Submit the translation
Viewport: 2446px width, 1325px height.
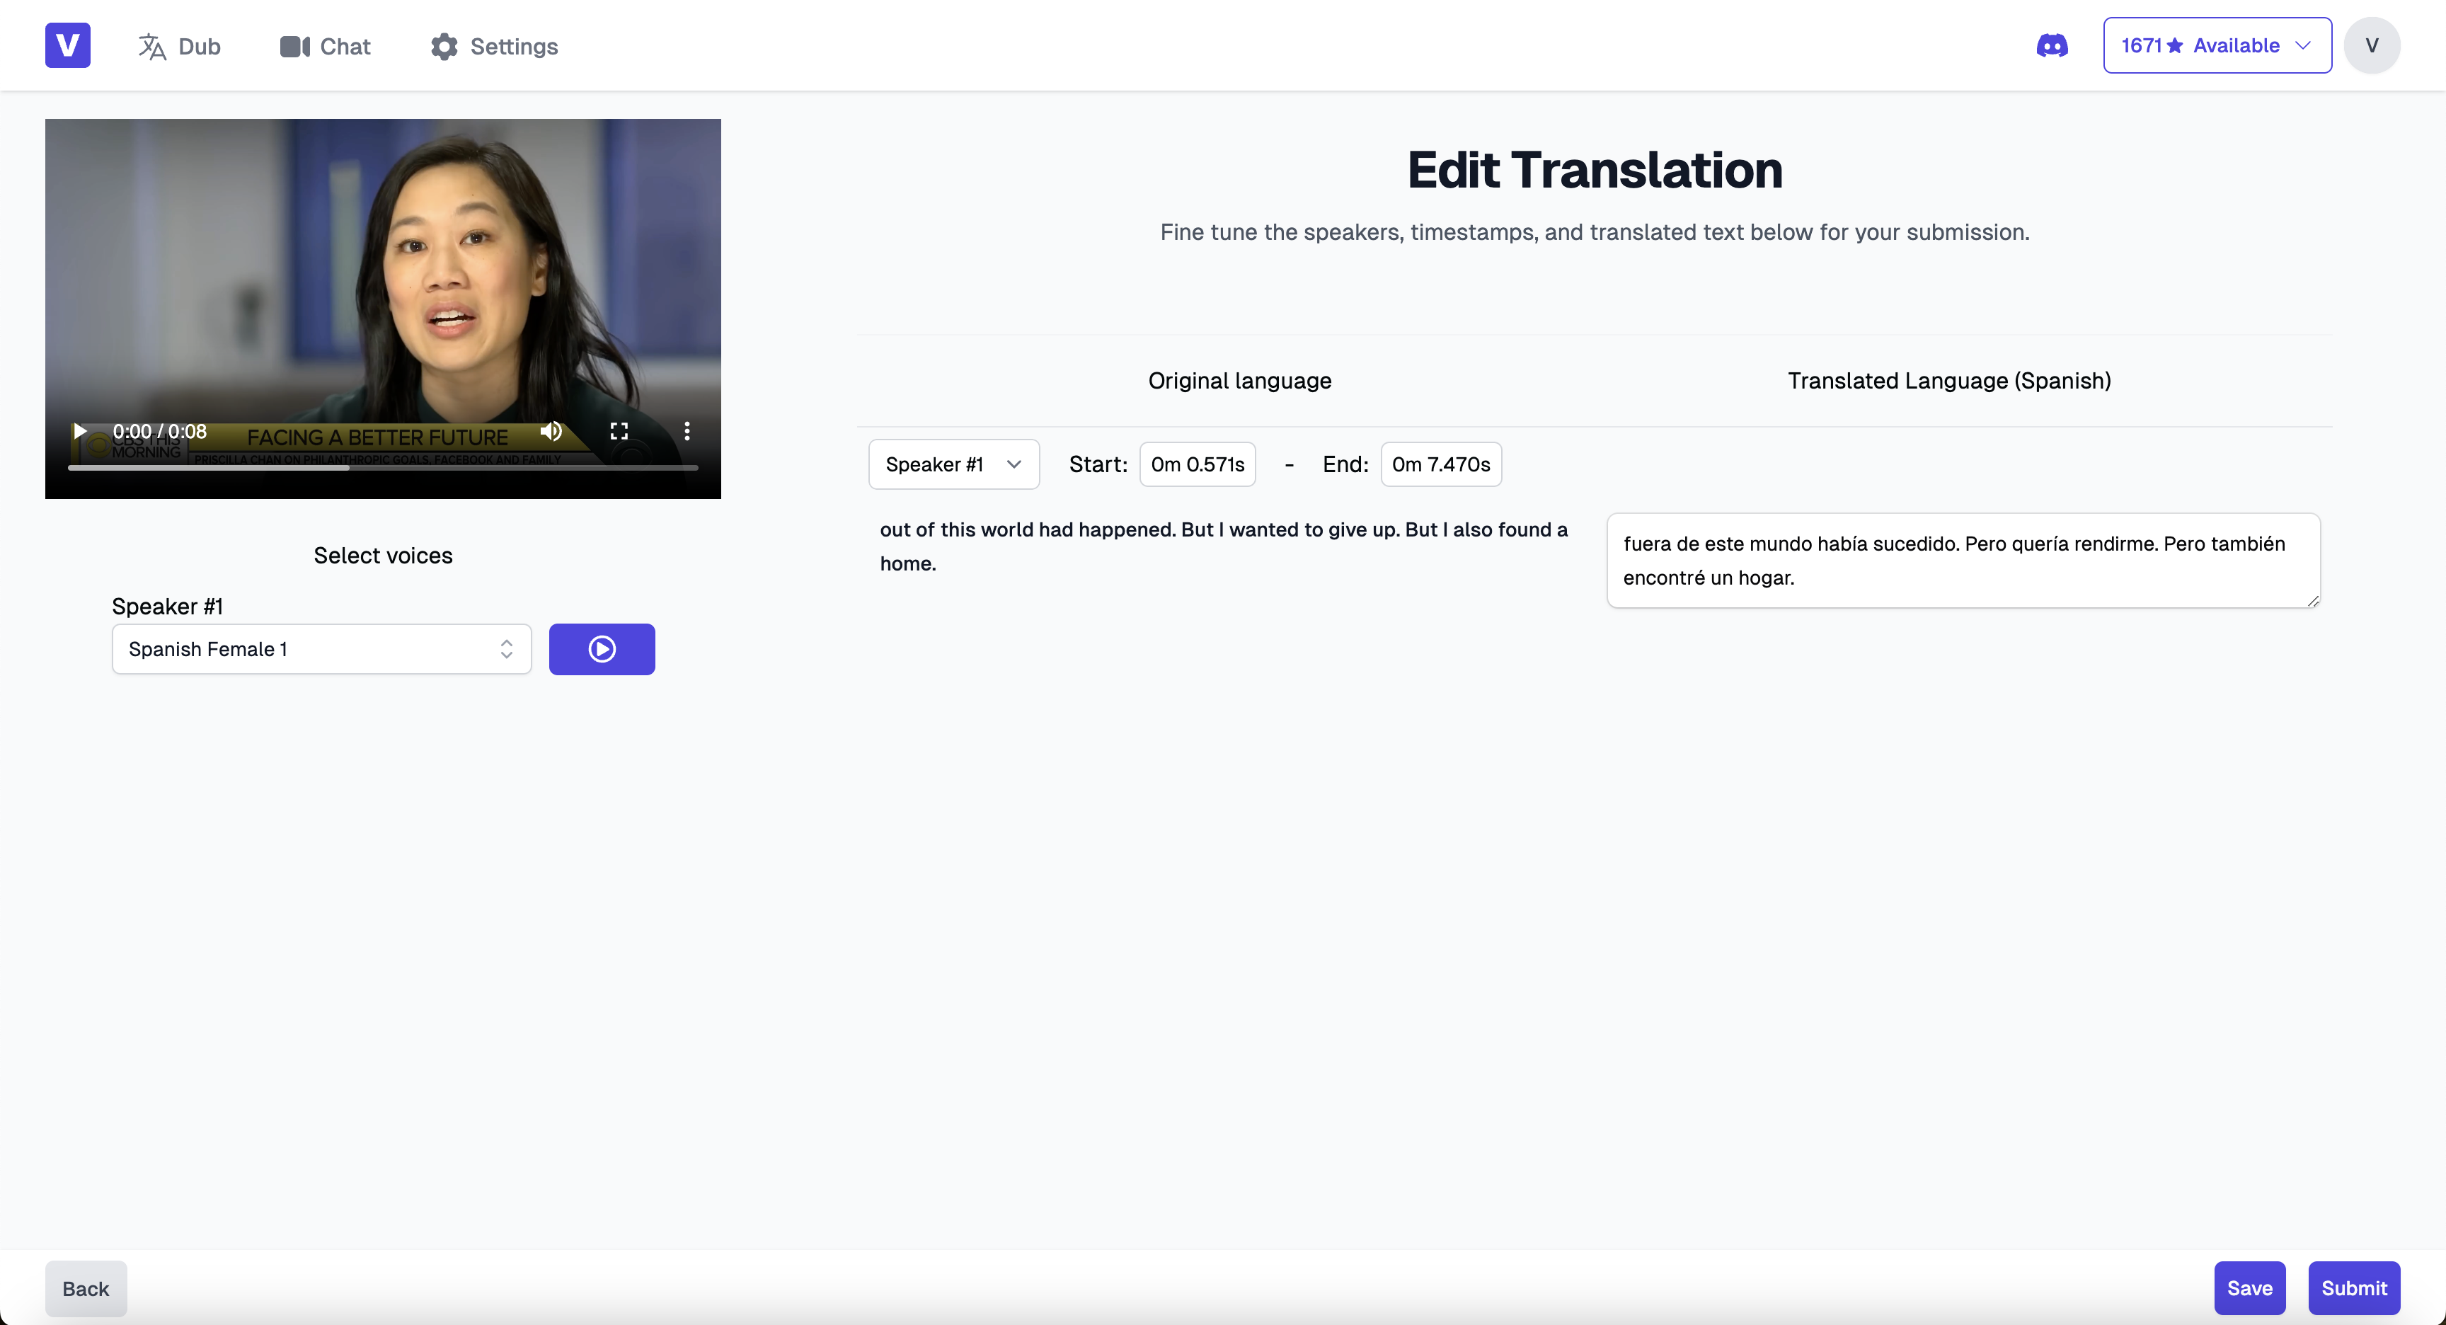coord(2353,1288)
